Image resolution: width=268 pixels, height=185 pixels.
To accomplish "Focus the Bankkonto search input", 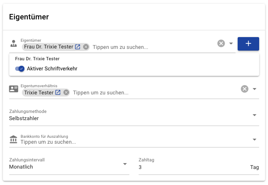I will click(126, 142).
